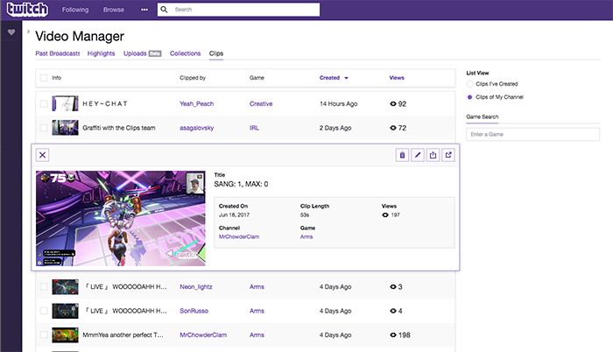Click the eye icon in clip details Views

[385, 215]
